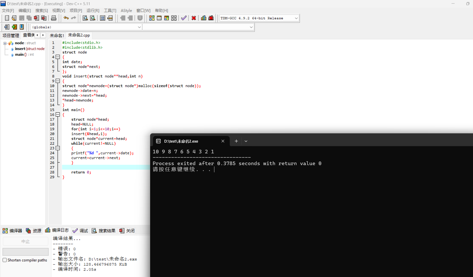
Task: Open the 视图[V] menu
Action: tap(59, 10)
